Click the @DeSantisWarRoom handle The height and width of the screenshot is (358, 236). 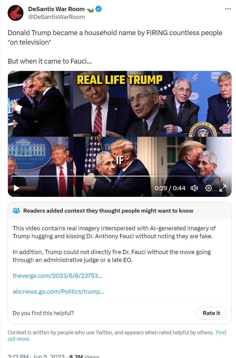pos(56,17)
